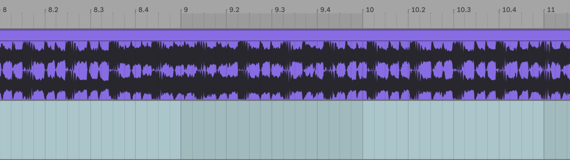This screenshot has height=160, width=570.
Task: Click the darker loop brace region in ruler
Action: coord(272,21)
